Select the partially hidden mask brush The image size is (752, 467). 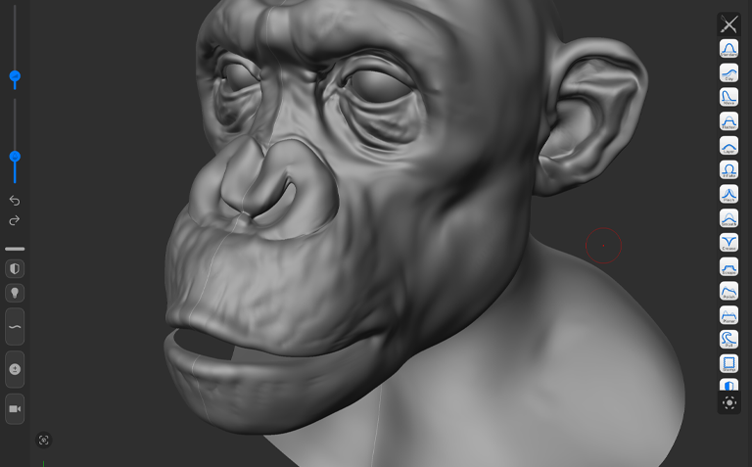(728, 384)
